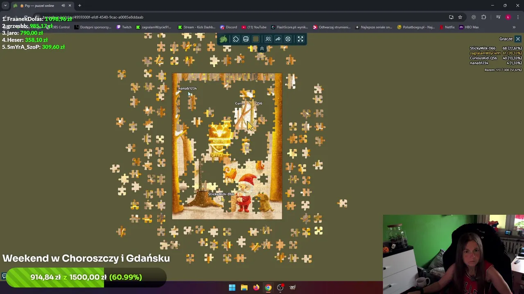Open the Dostępni sponsorzy bookmark
This screenshot has width=524, height=294.
[x=93, y=27]
